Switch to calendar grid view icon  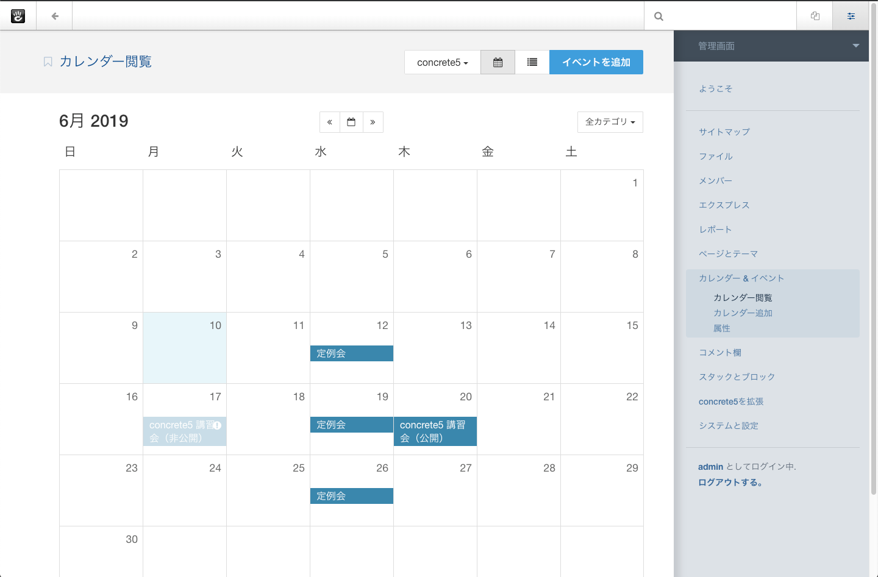click(498, 62)
